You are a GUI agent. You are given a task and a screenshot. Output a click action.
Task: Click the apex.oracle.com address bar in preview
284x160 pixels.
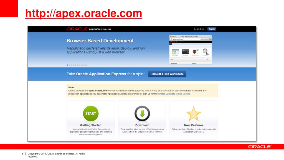(x=186, y=39)
